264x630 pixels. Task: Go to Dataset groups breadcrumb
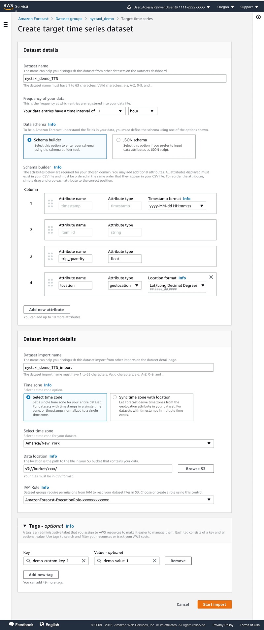click(x=69, y=19)
